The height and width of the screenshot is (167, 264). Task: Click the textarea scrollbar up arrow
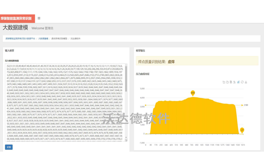126,65
